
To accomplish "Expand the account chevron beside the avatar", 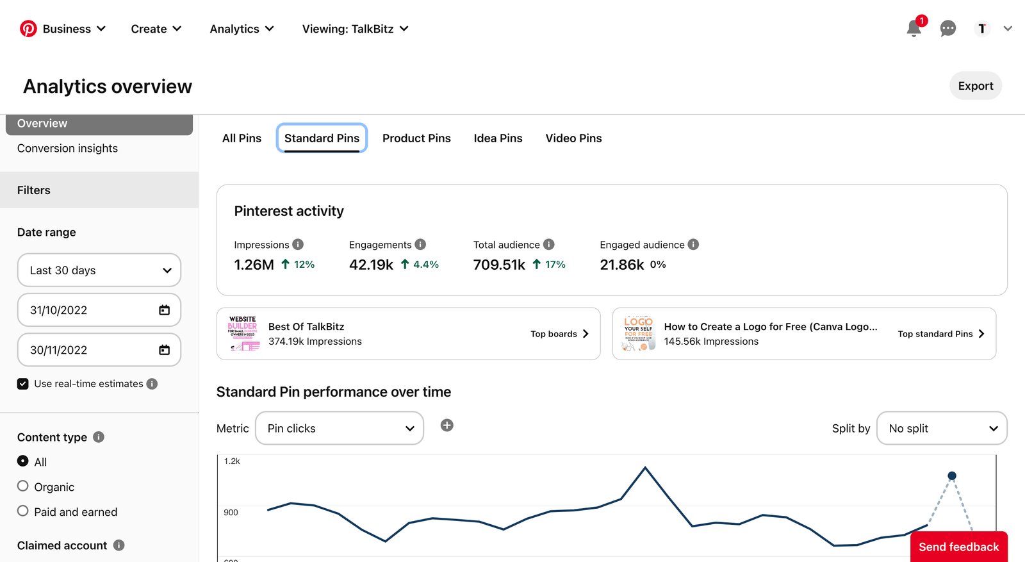I will pos(1008,29).
